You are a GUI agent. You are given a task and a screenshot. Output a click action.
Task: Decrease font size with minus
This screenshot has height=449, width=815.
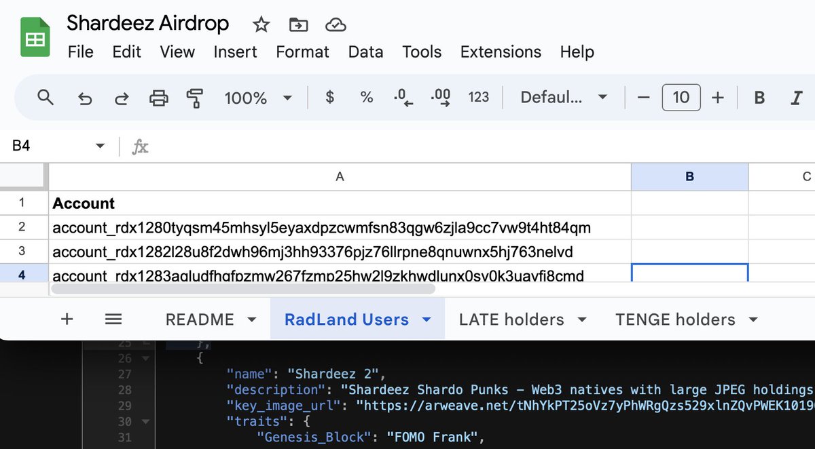point(644,98)
